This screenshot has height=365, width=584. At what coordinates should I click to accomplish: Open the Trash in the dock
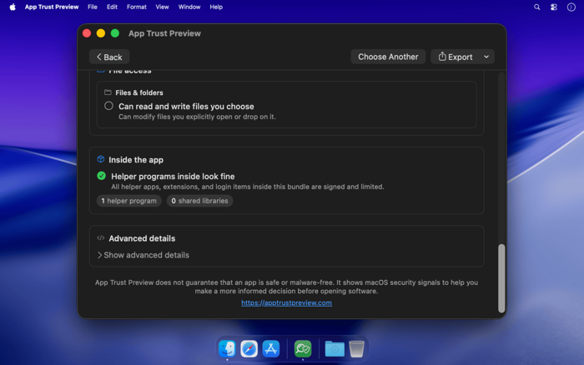356,348
